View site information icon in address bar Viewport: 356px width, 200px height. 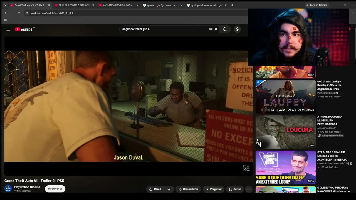click(x=27, y=13)
